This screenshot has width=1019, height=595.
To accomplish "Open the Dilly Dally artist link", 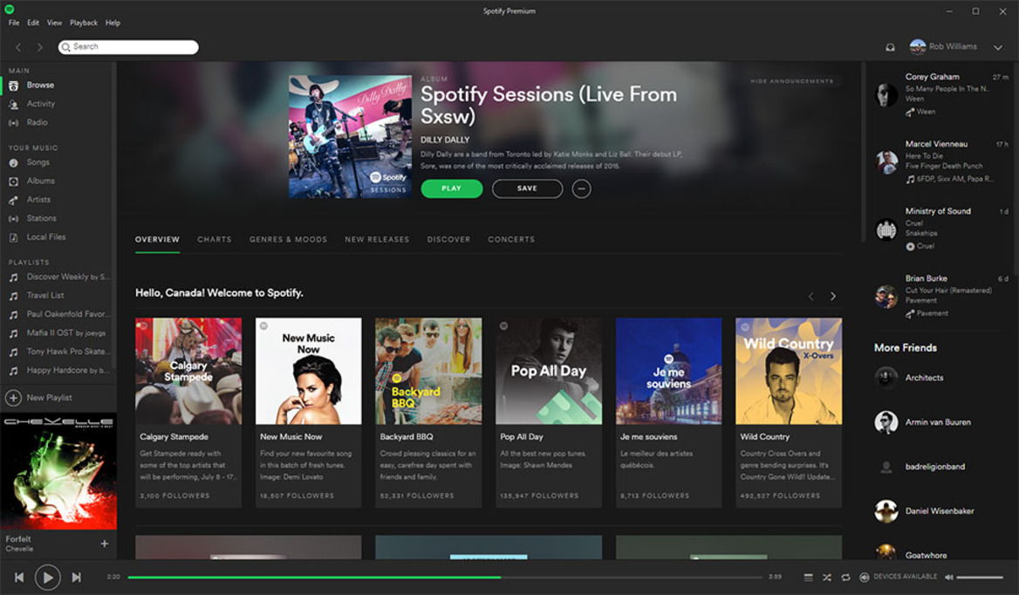I will (x=445, y=140).
